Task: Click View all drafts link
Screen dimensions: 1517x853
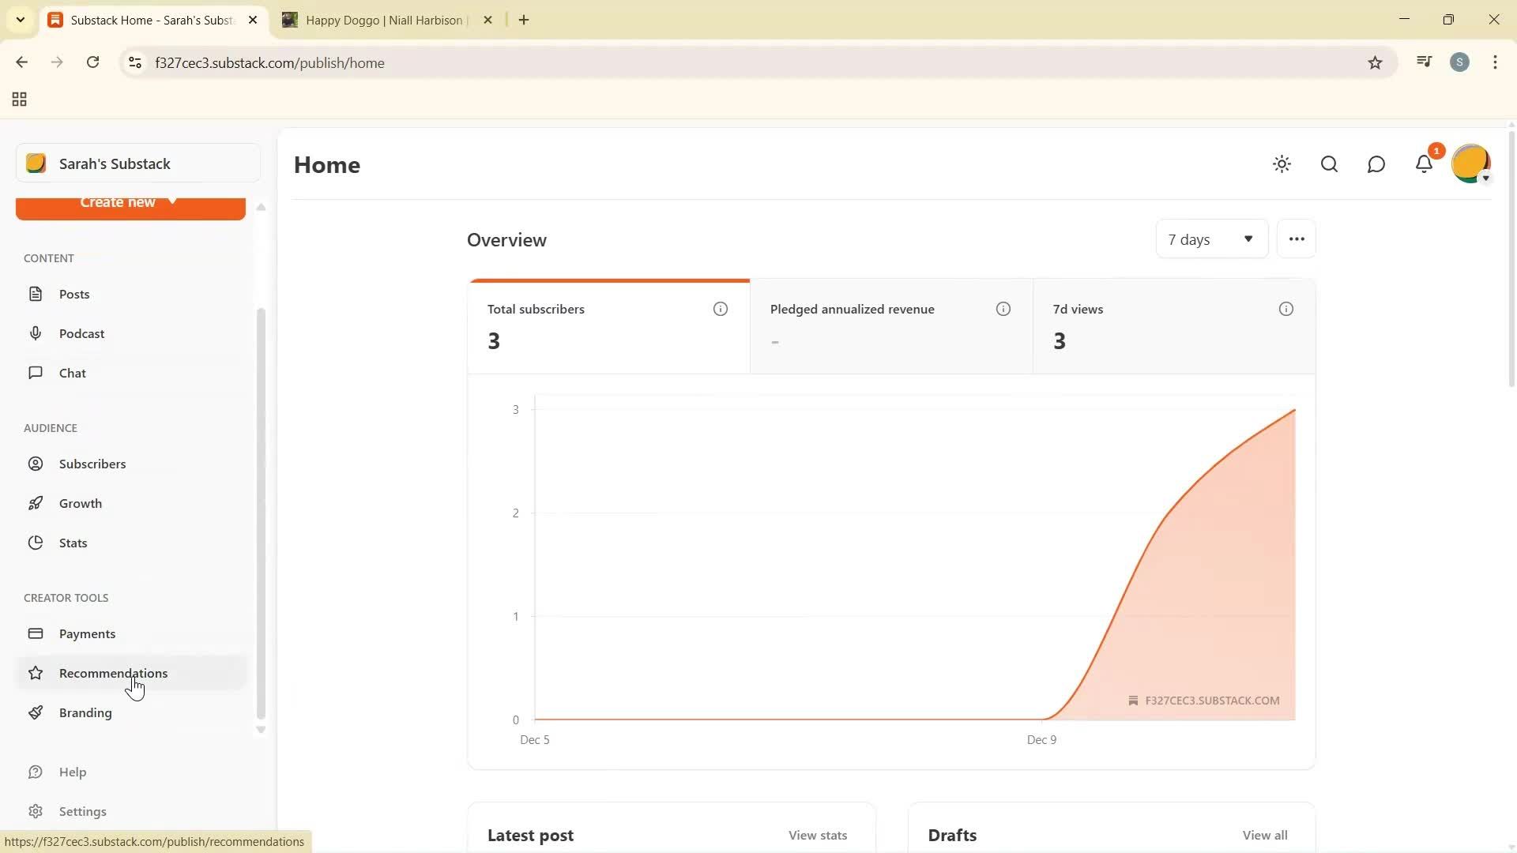Action: (1264, 835)
